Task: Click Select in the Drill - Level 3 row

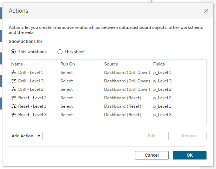Action: point(67,81)
